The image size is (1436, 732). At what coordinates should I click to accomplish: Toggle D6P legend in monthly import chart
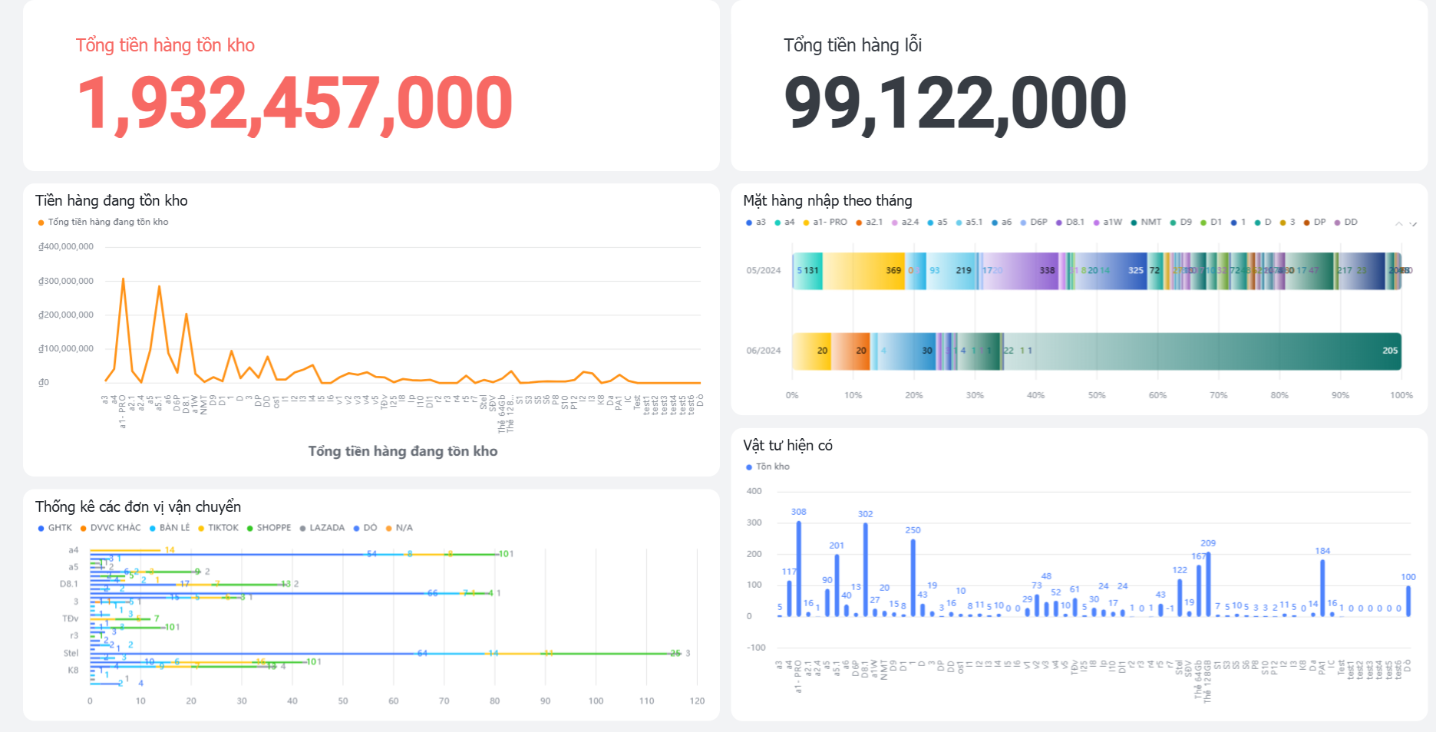[1034, 222]
